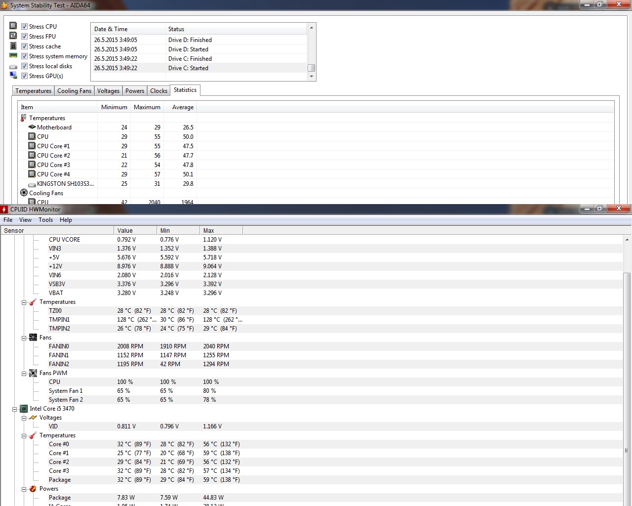Click the log list scroll up arrow
This screenshot has height=506, width=632.
click(x=311, y=28)
